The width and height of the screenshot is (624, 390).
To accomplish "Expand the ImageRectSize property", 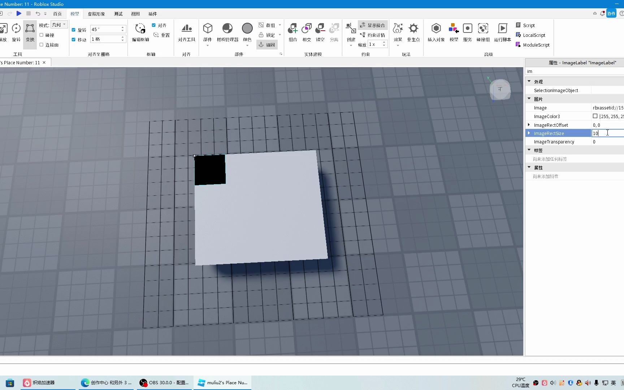I will tap(529, 133).
